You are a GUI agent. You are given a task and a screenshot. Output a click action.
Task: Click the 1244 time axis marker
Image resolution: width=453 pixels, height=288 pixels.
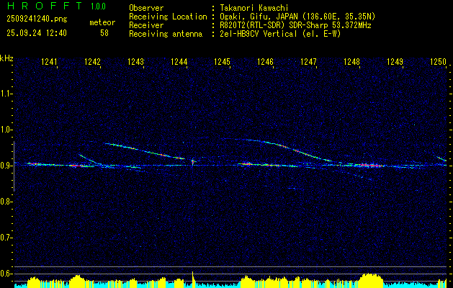pos(179,61)
